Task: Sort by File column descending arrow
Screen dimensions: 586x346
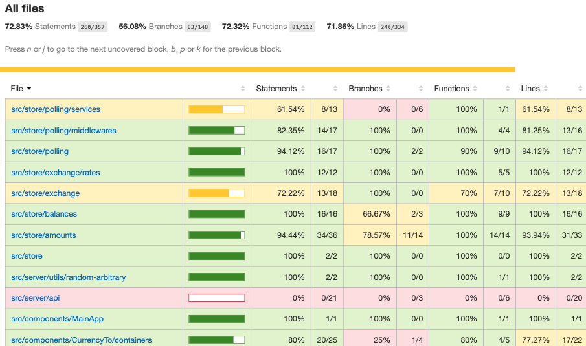Action: pyautogui.click(x=29, y=89)
